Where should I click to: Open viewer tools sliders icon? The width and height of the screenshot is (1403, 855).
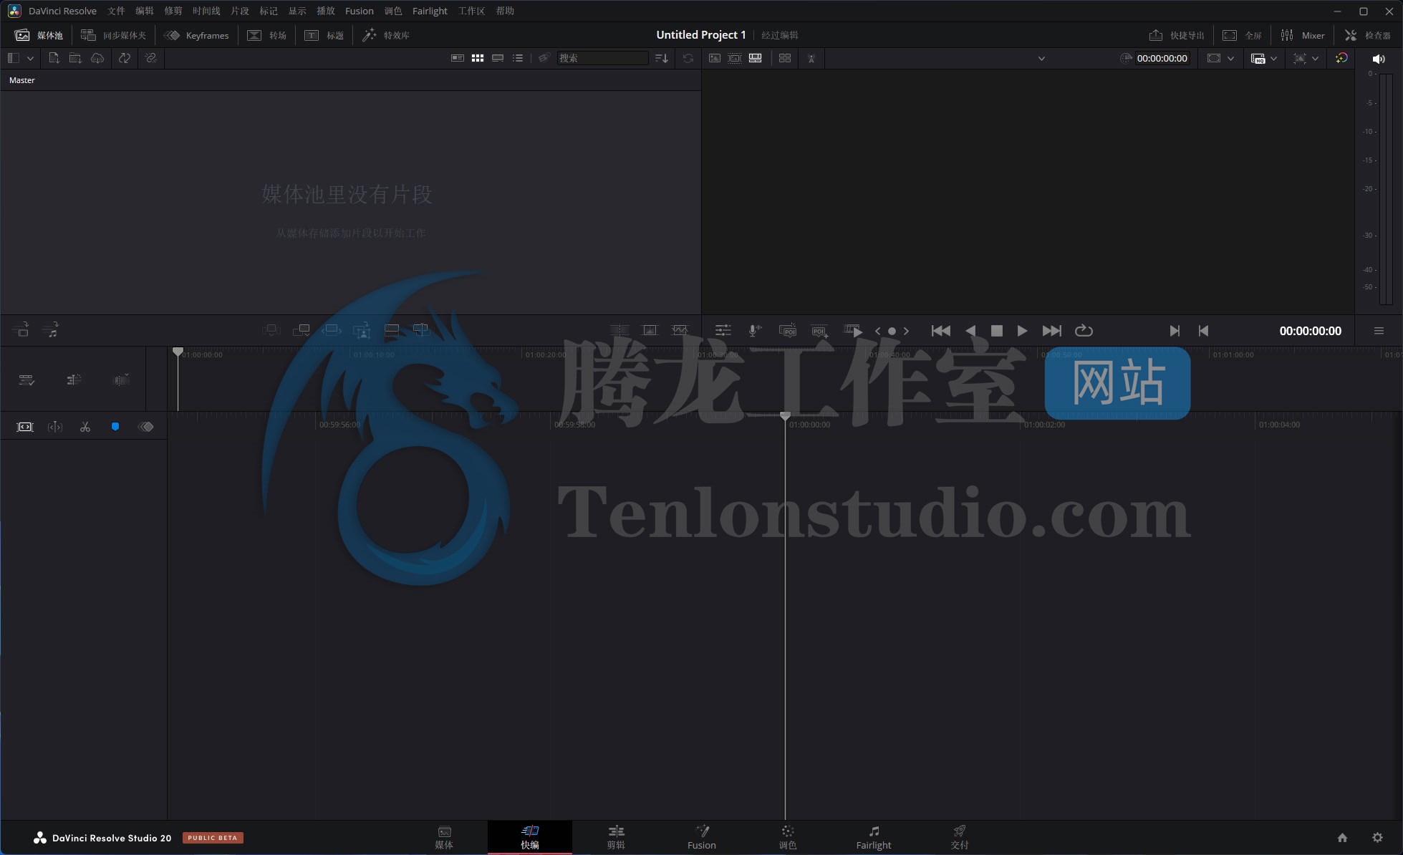tap(723, 331)
